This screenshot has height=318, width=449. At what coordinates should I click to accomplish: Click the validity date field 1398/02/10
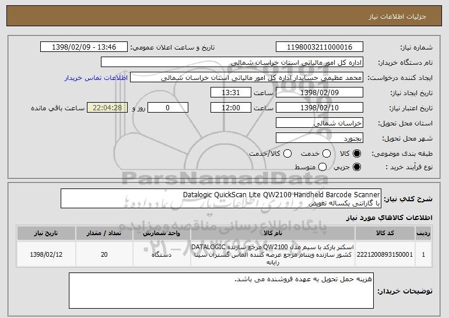320,108
